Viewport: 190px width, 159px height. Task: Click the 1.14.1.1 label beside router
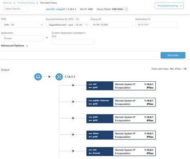click(x=70, y=77)
